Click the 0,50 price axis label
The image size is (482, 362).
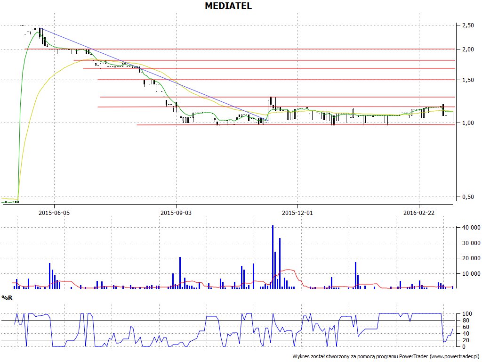pos(468,197)
